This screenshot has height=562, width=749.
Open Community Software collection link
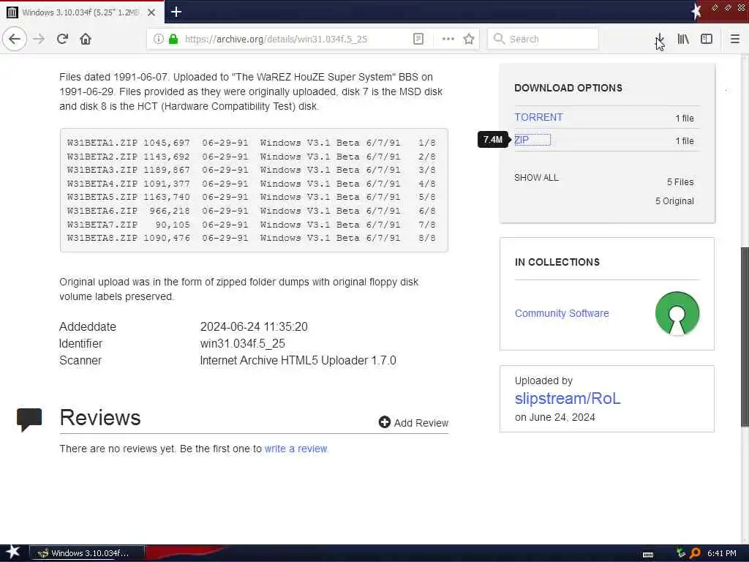point(562,313)
